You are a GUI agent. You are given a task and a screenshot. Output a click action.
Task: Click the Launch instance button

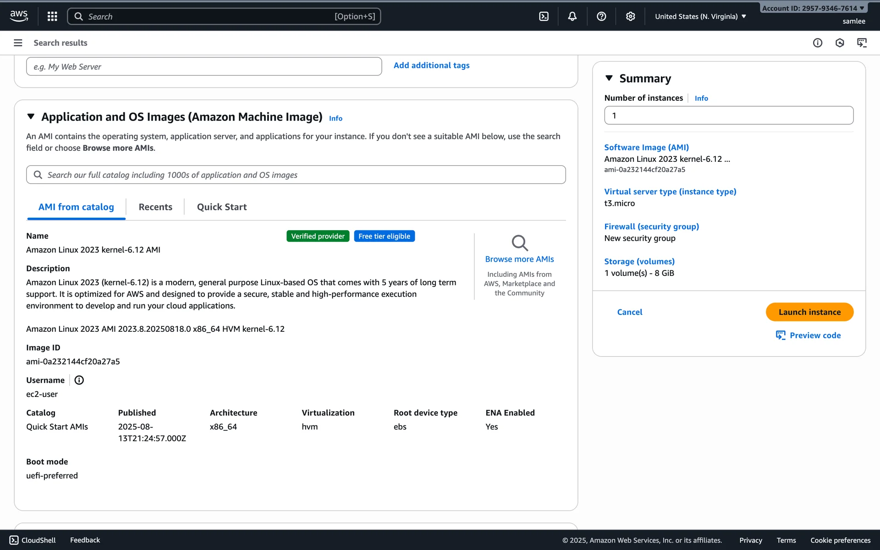click(x=809, y=312)
